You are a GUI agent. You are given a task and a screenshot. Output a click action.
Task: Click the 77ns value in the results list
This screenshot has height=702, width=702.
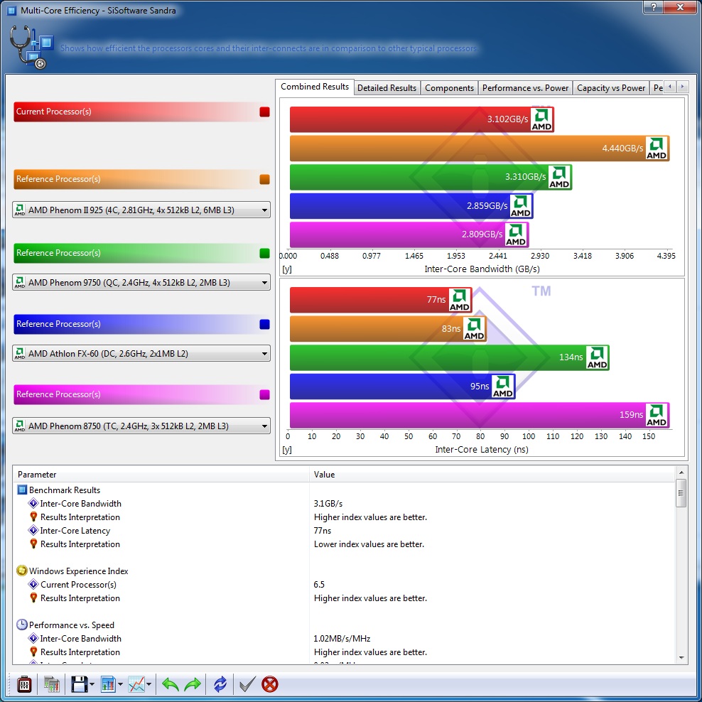click(323, 531)
